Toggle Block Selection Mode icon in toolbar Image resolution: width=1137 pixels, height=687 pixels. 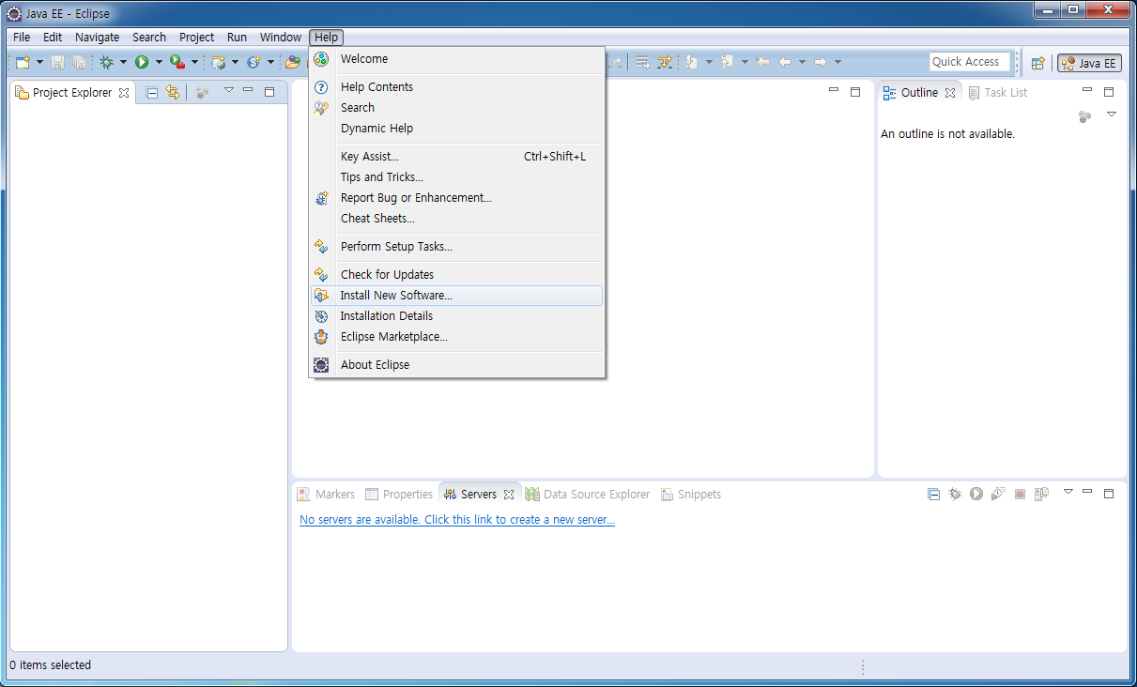666,62
